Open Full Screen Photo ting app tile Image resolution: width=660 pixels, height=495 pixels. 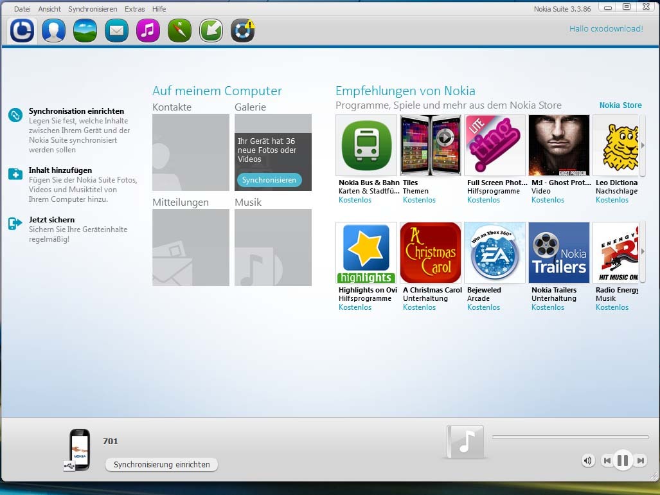(x=495, y=145)
